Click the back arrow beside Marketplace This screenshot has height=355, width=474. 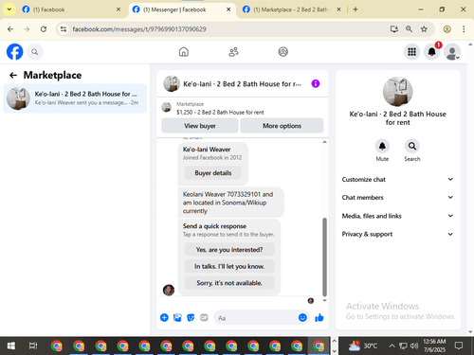point(13,75)
